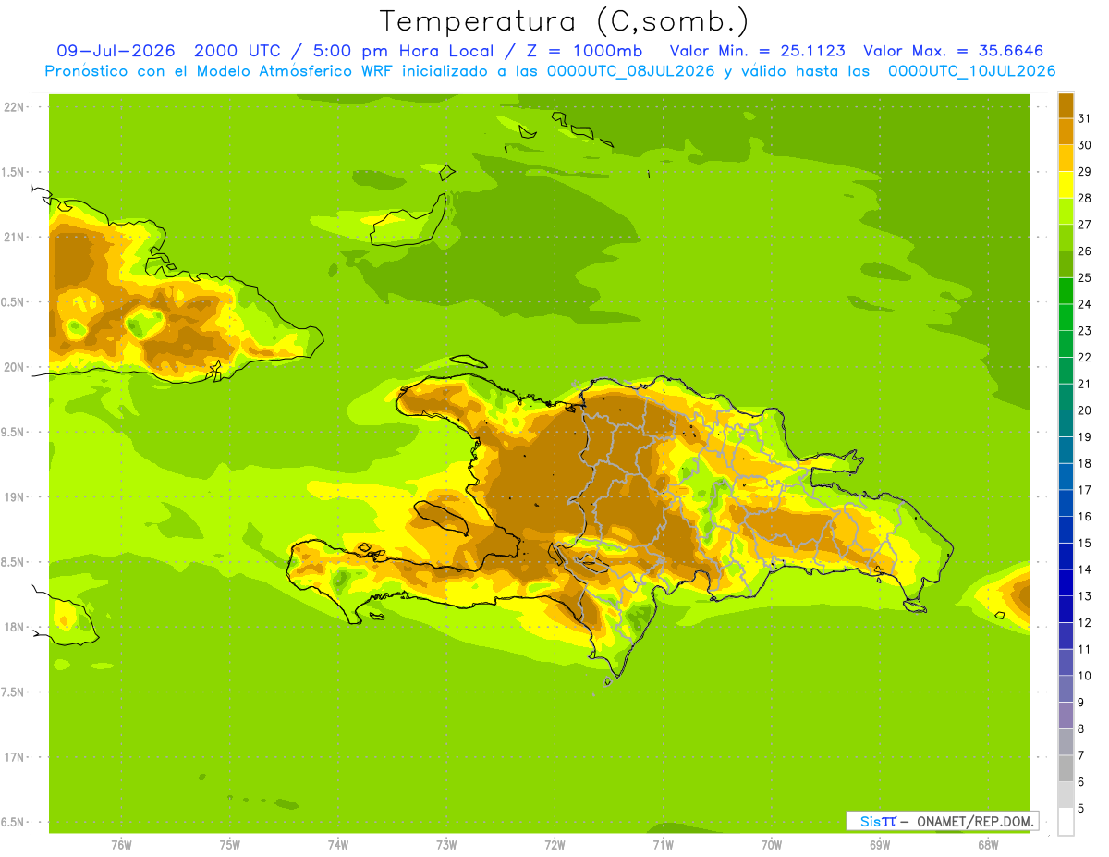Click the "20N" latitude axis label
1109x857 pixels.
pos(15,367)
